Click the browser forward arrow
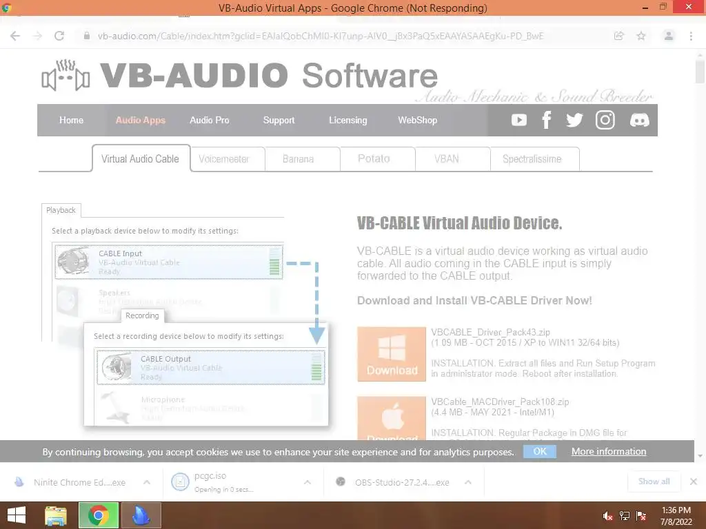706x529 pixels. click(x=37, y=36)
